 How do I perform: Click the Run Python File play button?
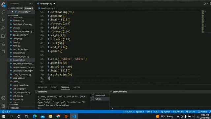(x=204, y=4)
